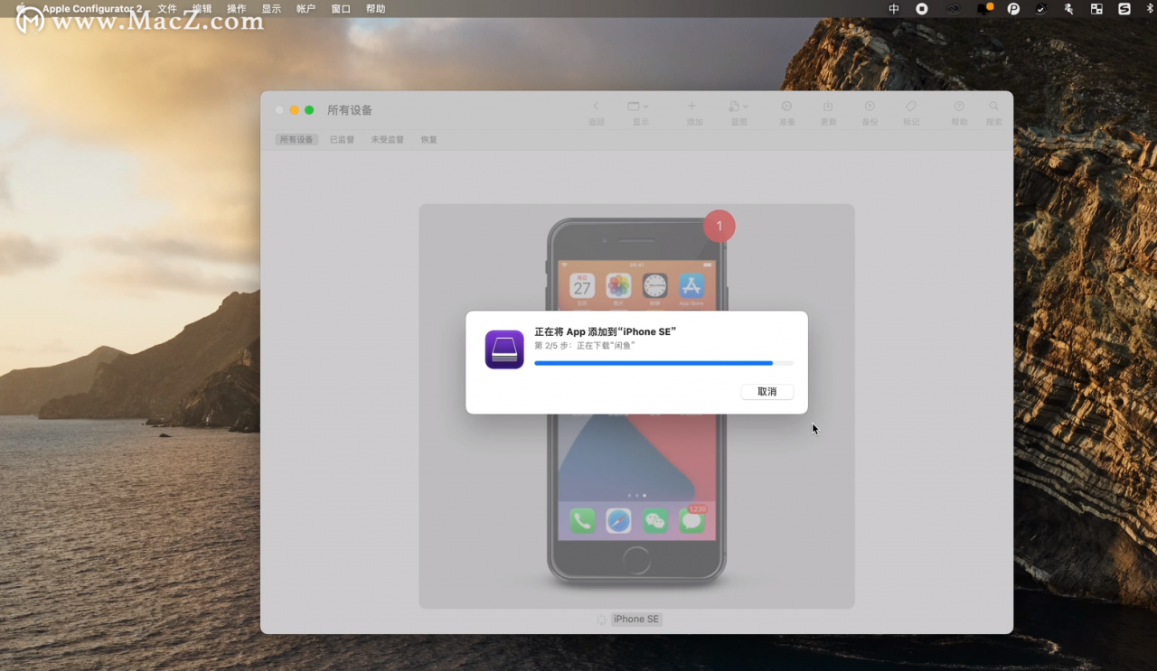Cancel the app installation with 取消
The width and height of the screenshot is (1157, 671).
pos(767,391)
